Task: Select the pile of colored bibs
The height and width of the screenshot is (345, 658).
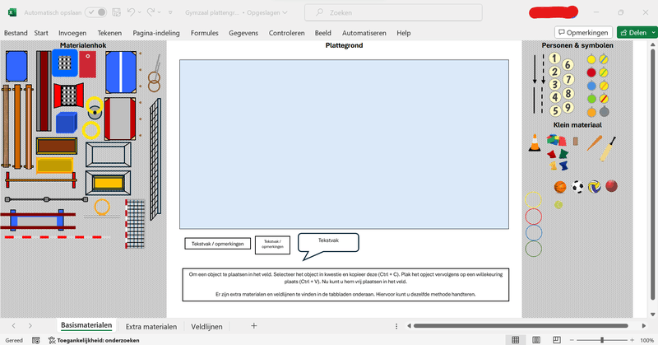Action: click(557, 140)
